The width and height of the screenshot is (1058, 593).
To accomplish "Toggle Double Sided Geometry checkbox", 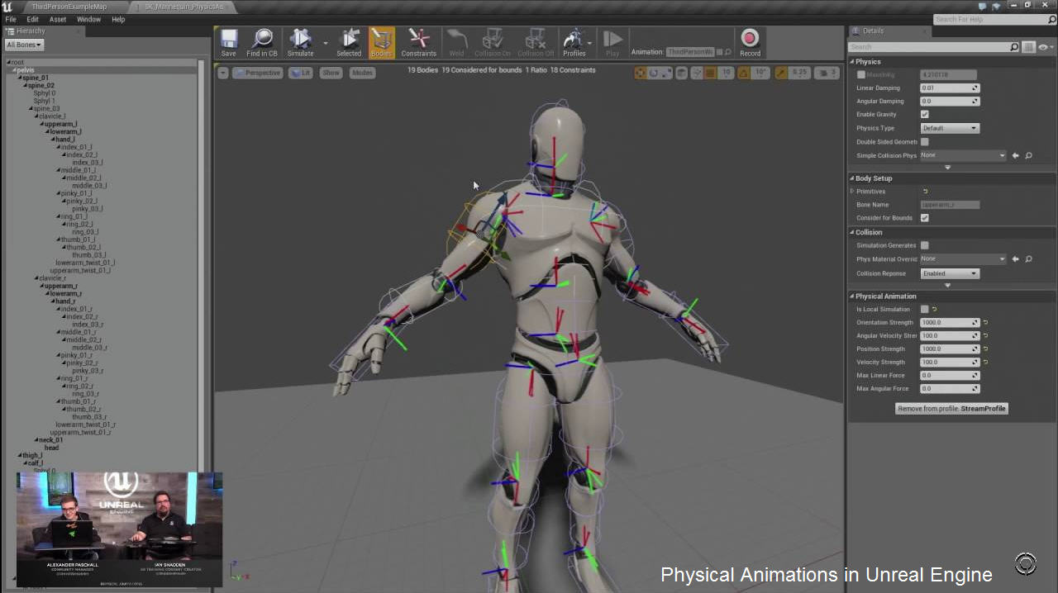I will (x=924, y=141).
